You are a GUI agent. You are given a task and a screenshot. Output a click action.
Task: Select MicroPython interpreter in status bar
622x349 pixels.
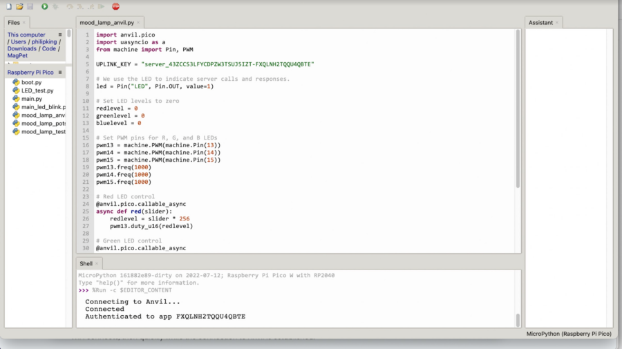569,334
